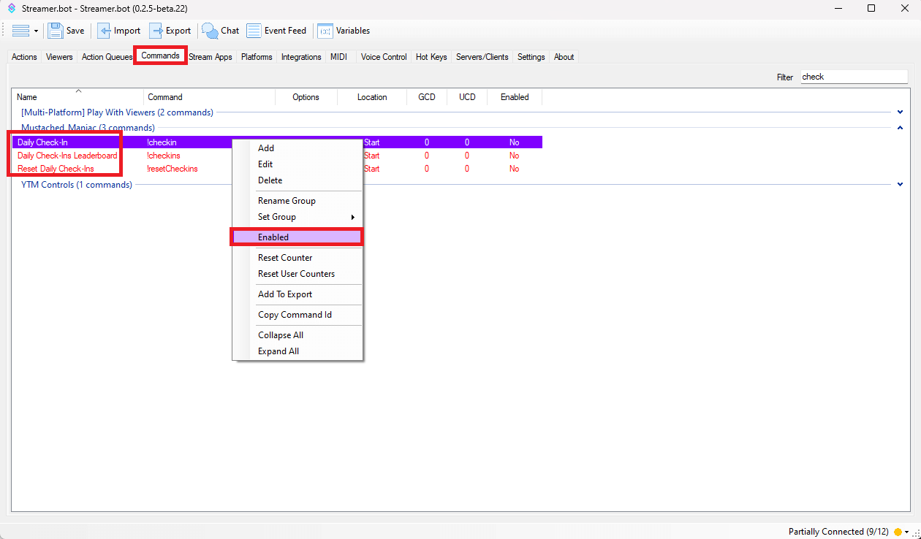
Task: Select the Reset Daily Check-Ins command row
Action: tap(56, 169)
